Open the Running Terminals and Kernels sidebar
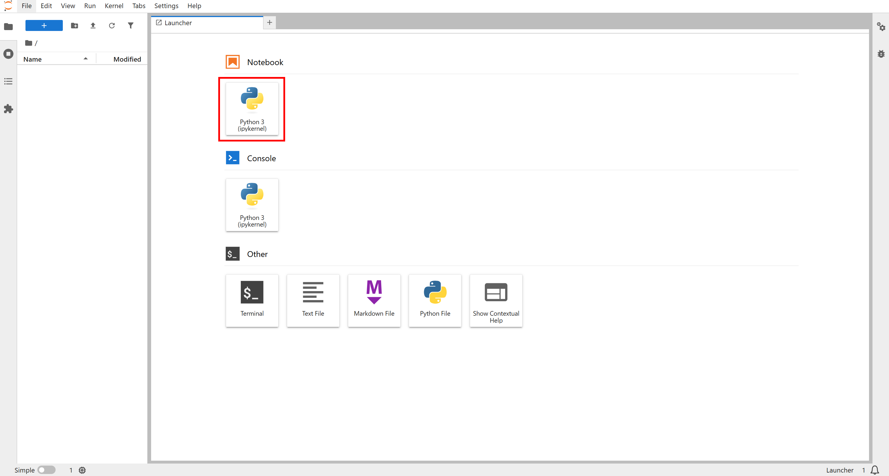889x476 pixels. tap(8, 54)
